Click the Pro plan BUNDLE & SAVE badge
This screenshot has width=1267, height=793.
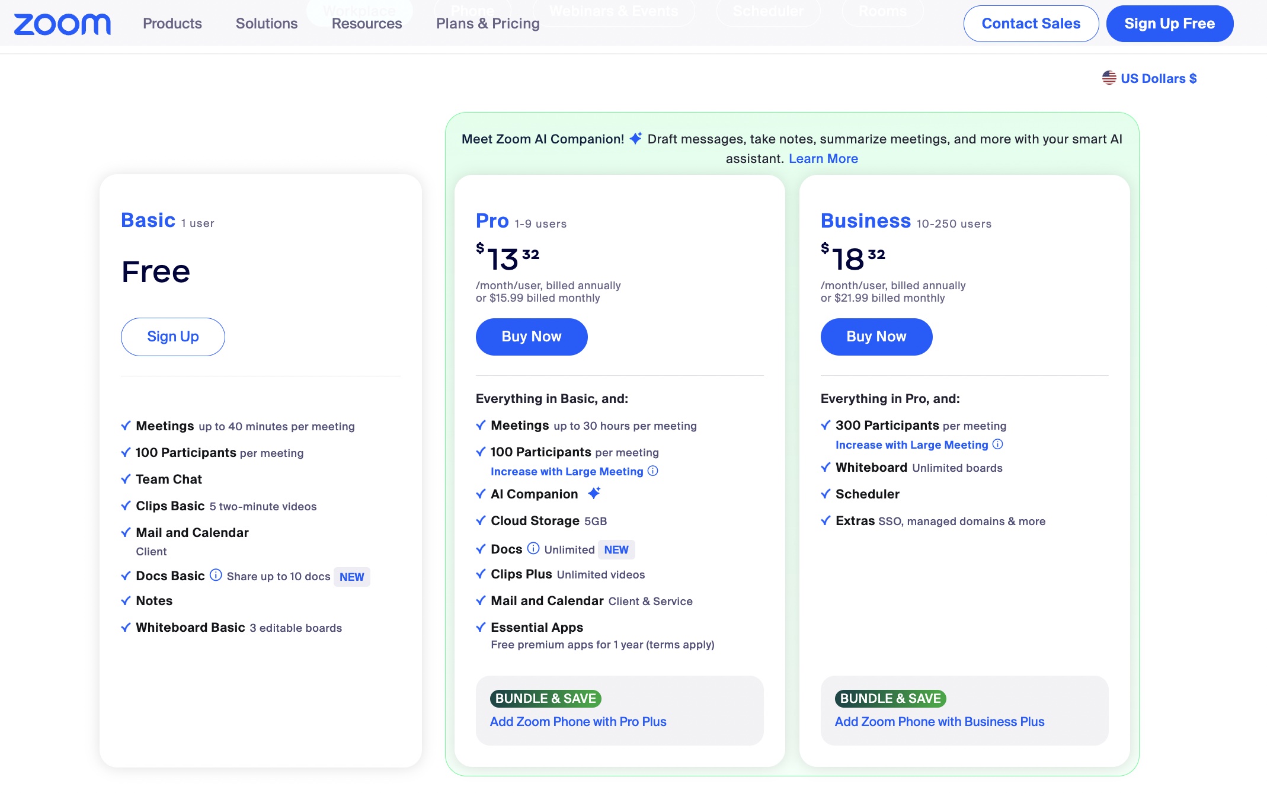(546, 699)
